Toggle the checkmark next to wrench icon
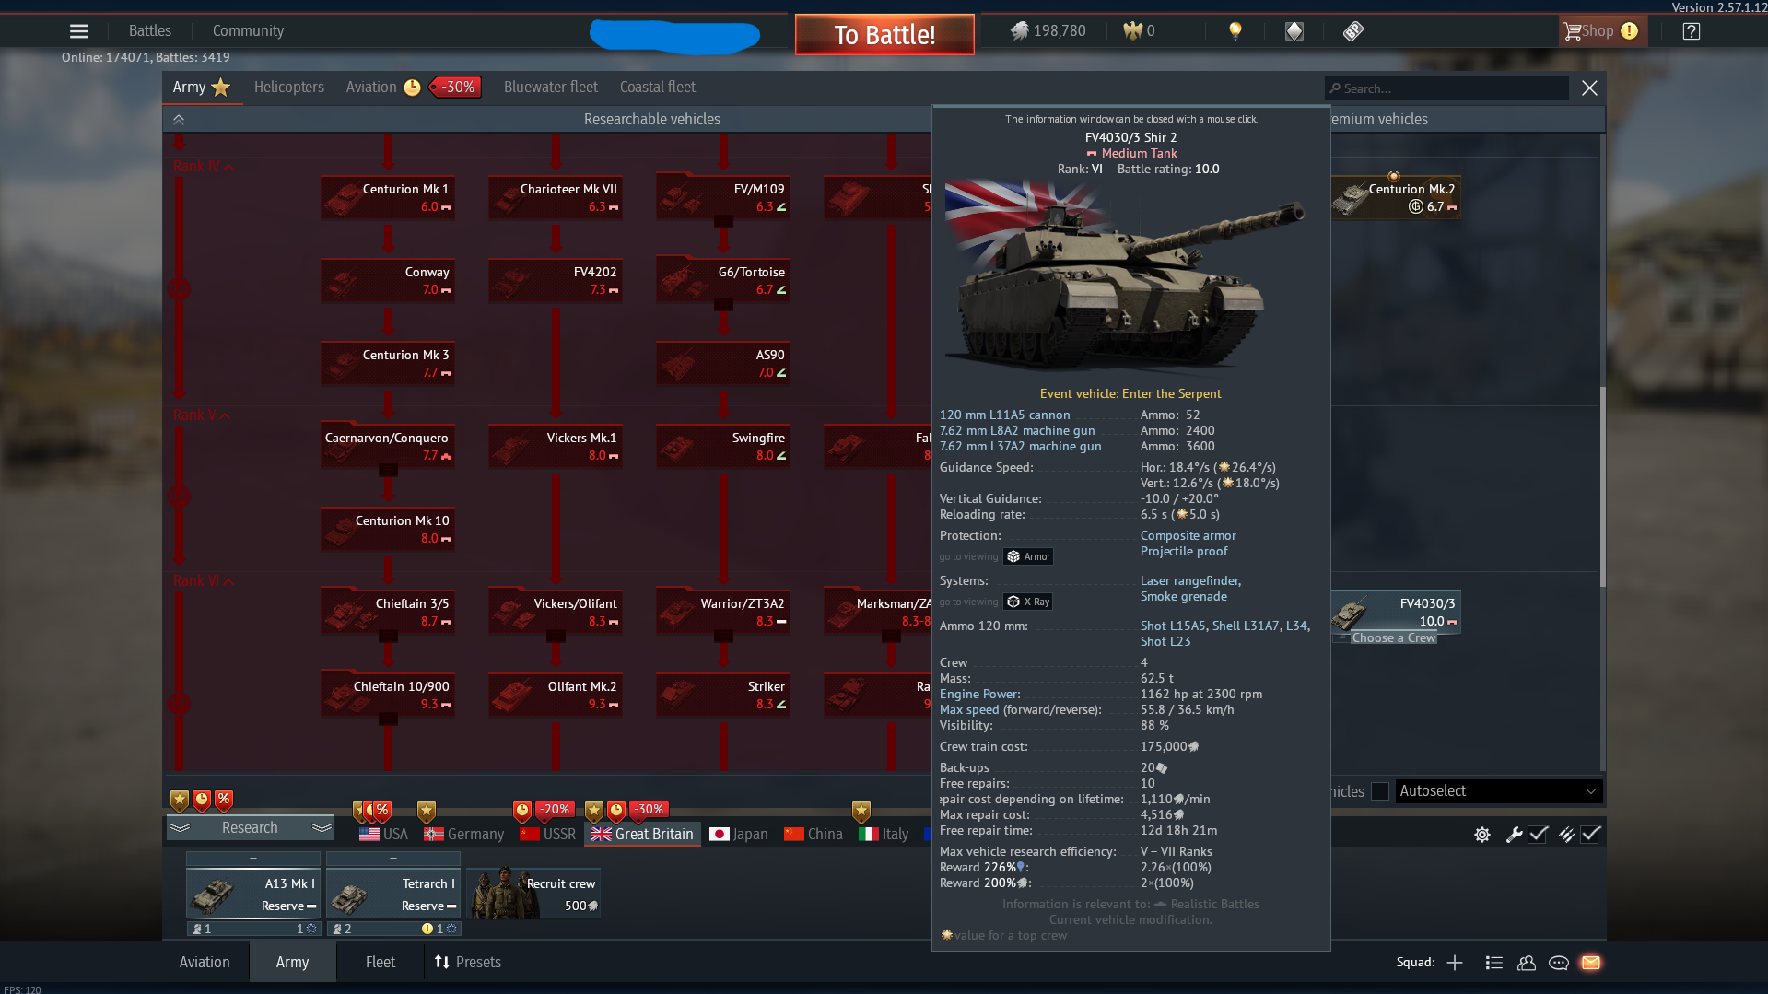Screen dimensions: 1768x994 pos(1539,835)
